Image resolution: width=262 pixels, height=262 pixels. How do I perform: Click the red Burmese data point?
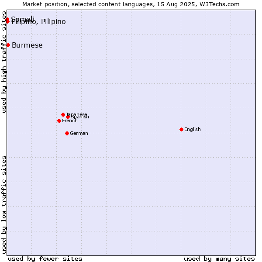pyautogui.click(x=8, y=45)
